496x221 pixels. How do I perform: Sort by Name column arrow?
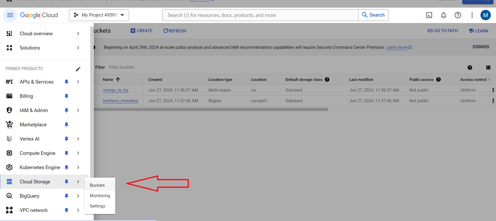118,80
